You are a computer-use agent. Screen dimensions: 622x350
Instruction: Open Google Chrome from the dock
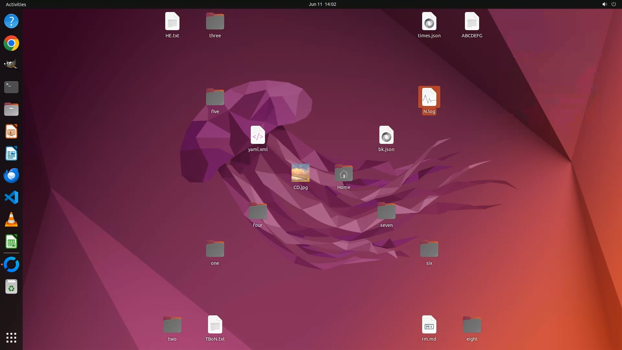click(11, 43)
